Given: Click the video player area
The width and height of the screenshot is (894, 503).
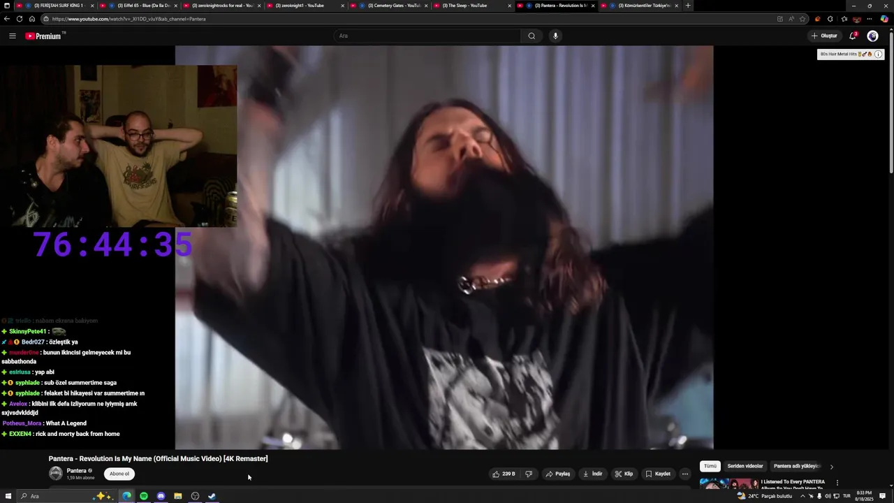Looking at the screenshot, I should click(444, 247).
